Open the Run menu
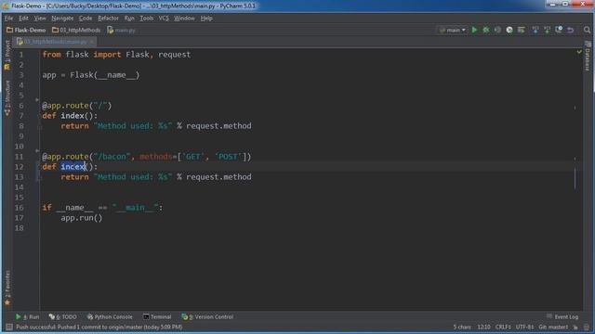 click(x=129, y=19)
